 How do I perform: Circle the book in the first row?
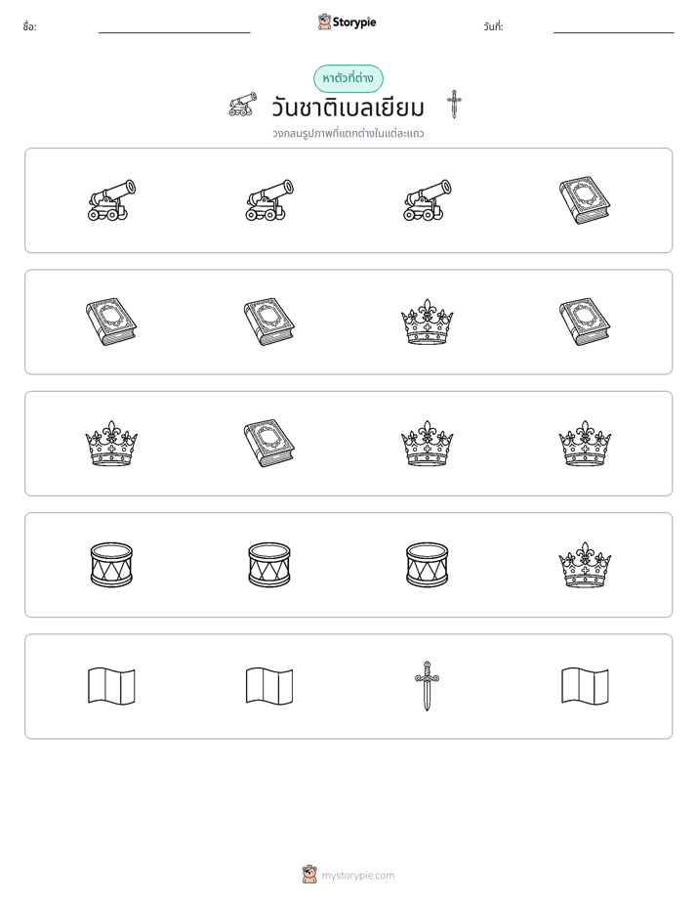(585, 199)
